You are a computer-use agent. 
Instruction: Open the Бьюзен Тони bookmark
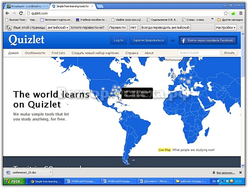coord(21,20)
